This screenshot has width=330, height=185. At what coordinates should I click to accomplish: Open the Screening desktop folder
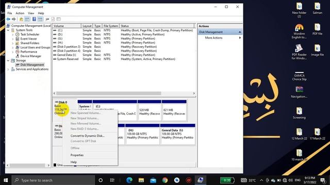pos(299,113)
